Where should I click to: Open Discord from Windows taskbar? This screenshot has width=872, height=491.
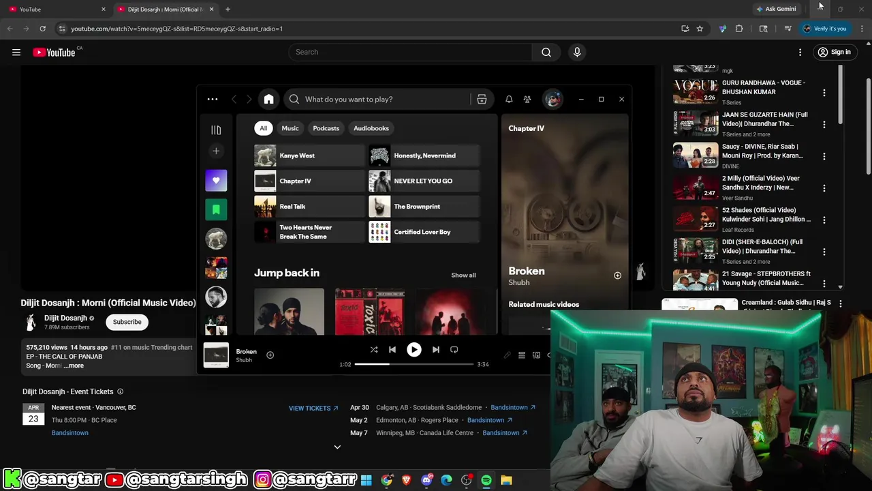pyautogui.click(x=426, y=480)
